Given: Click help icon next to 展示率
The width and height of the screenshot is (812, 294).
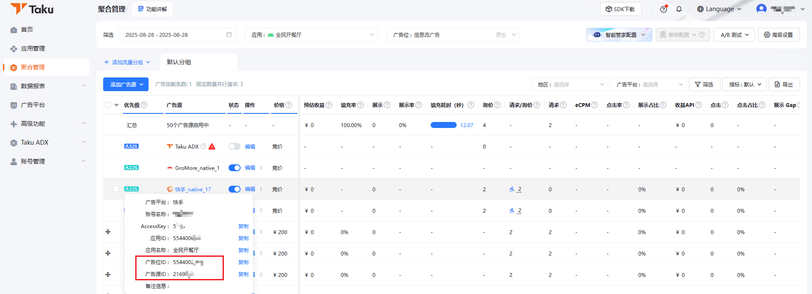Looking at the screenshot, I should click(419, 105).
